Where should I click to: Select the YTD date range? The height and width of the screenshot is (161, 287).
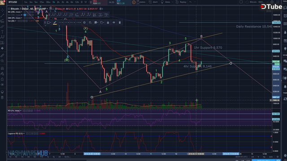point(42,157)
